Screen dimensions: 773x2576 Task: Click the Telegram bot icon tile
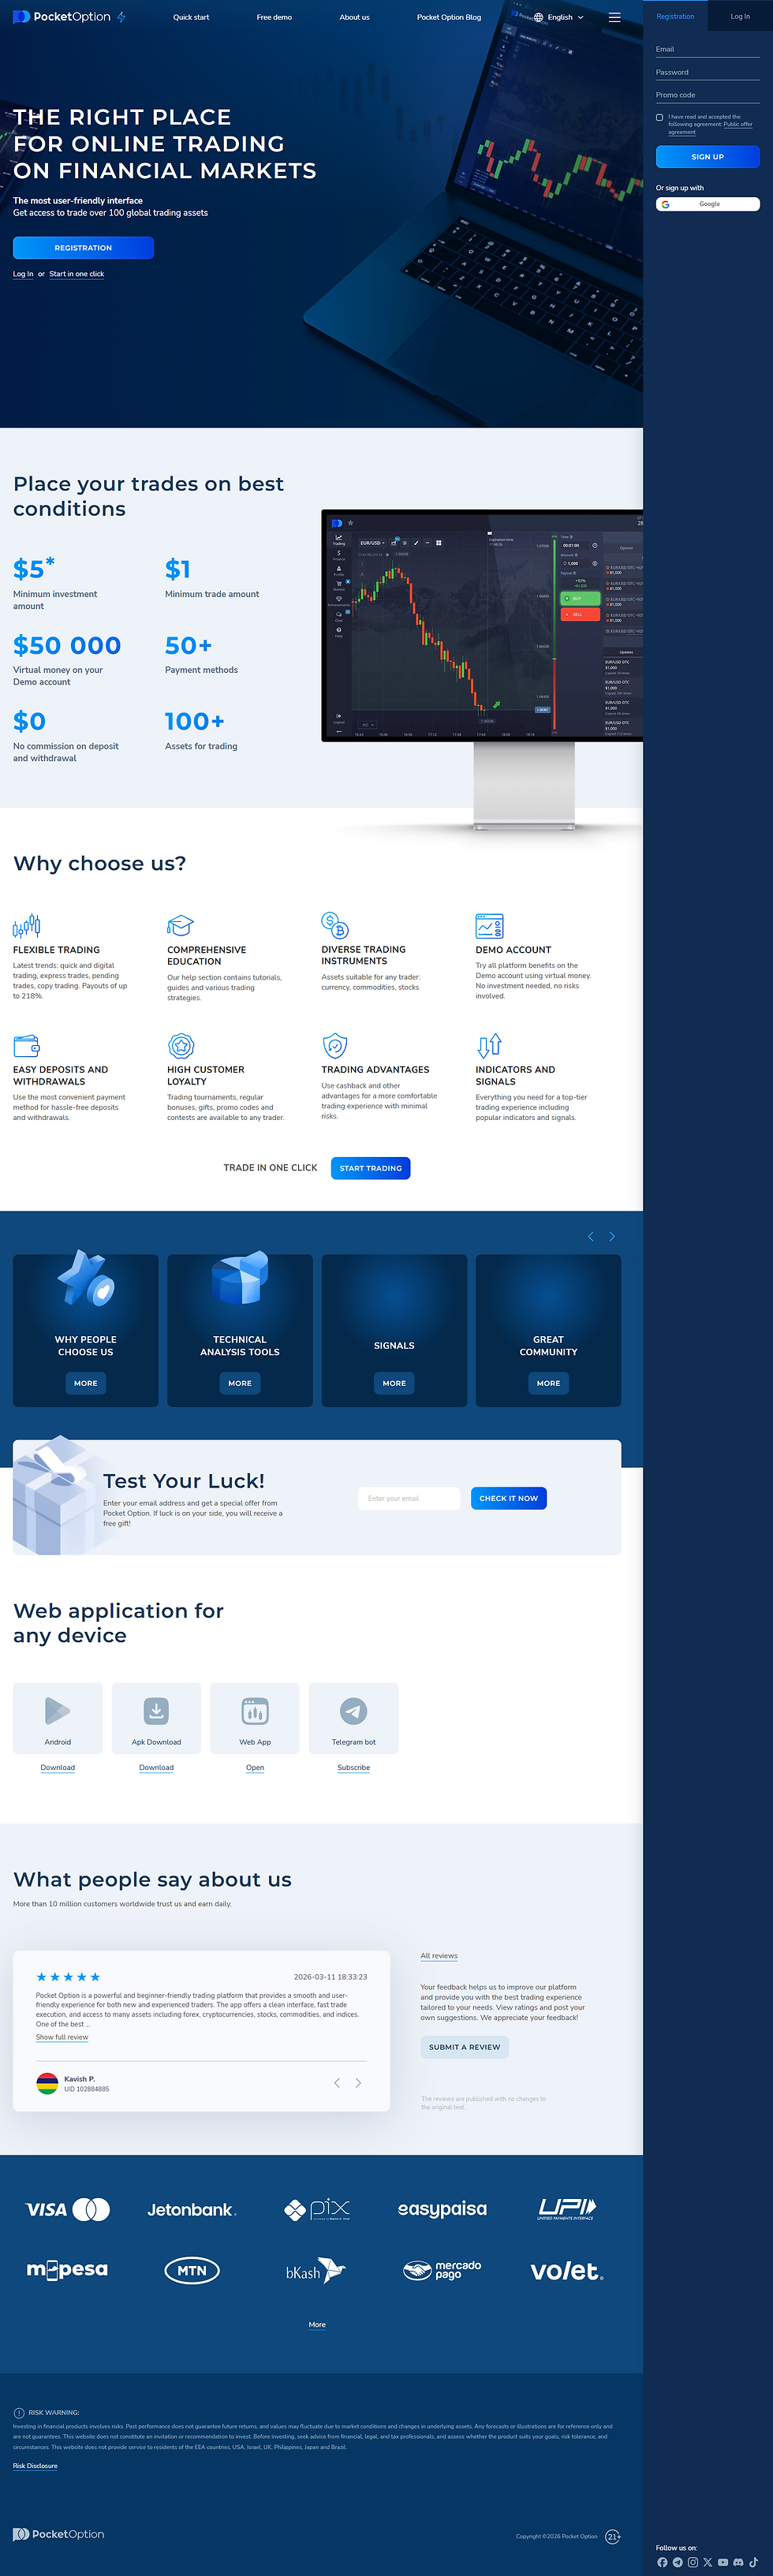click(354, 1718)
